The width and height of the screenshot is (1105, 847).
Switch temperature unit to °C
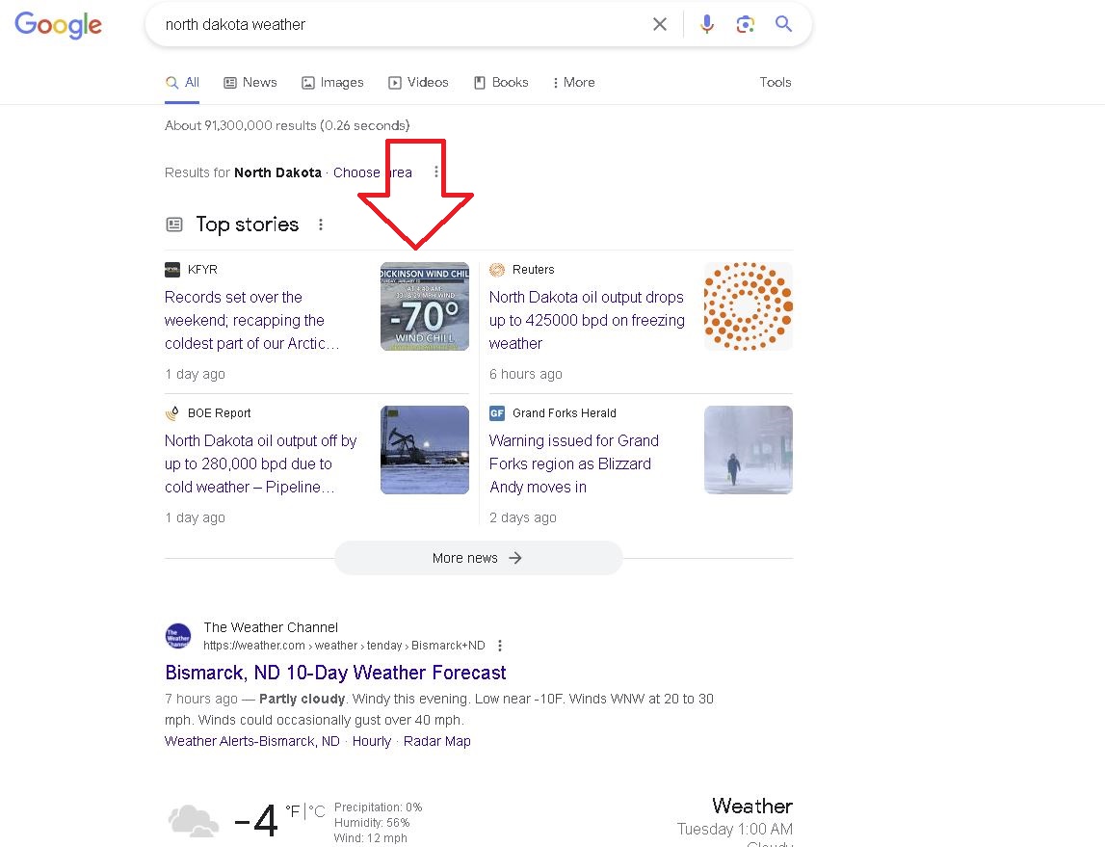pyautogui.click(x=317, y=811)
